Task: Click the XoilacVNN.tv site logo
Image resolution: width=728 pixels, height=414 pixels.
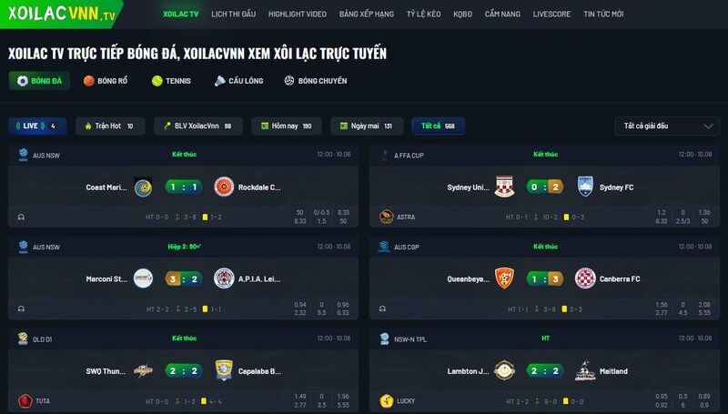Action: click(61, 14)
